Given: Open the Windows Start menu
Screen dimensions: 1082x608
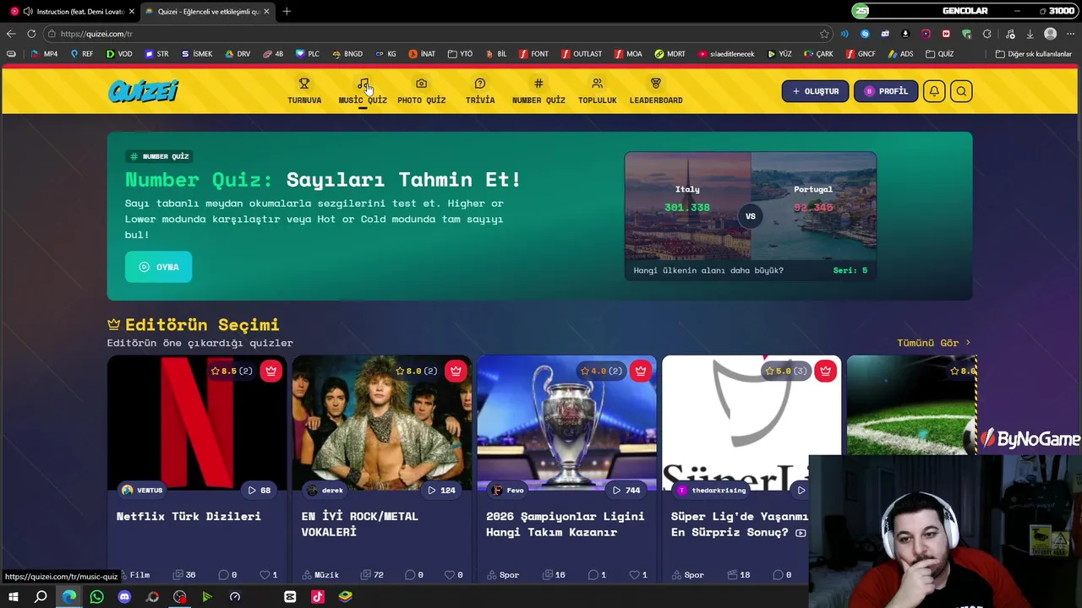Looking at the screenshot, I should (x=13, y=597).
